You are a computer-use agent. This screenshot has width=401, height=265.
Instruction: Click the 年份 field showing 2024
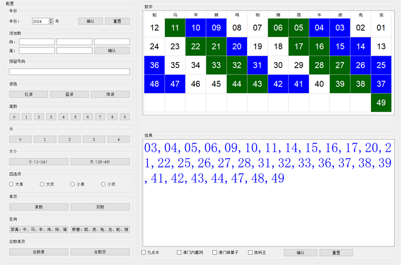click(x=41, y=21)
